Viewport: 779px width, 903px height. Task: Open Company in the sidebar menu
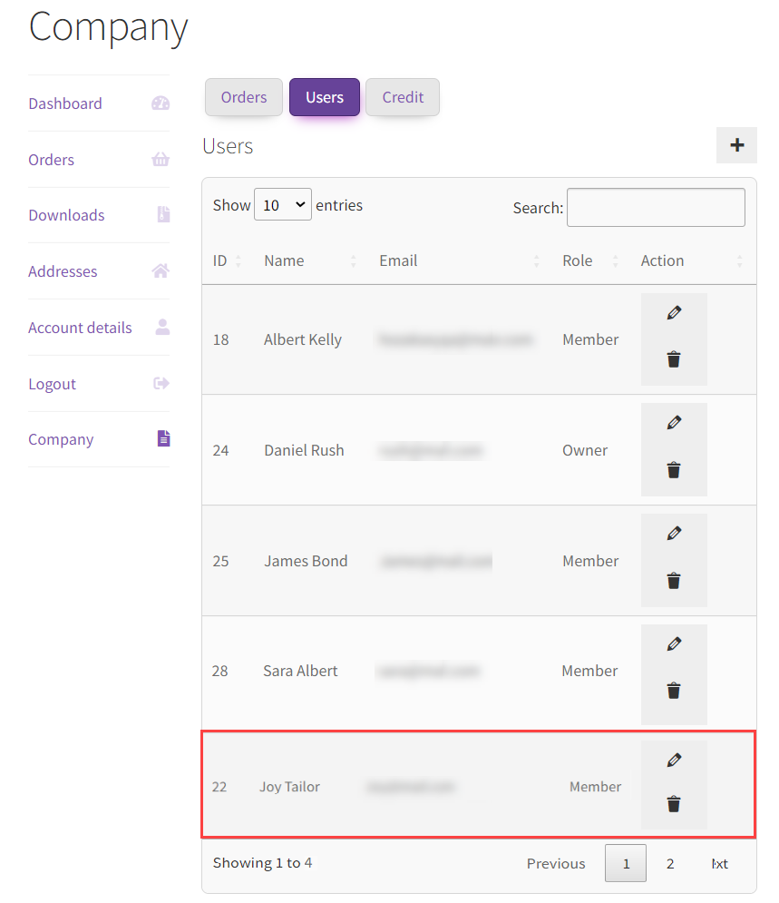pos(61,439)
